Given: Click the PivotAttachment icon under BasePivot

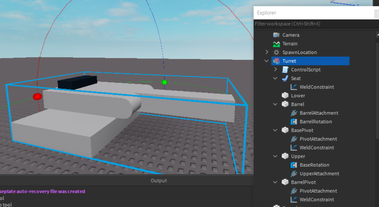Looking at the screenshot, I should point(294,139).
